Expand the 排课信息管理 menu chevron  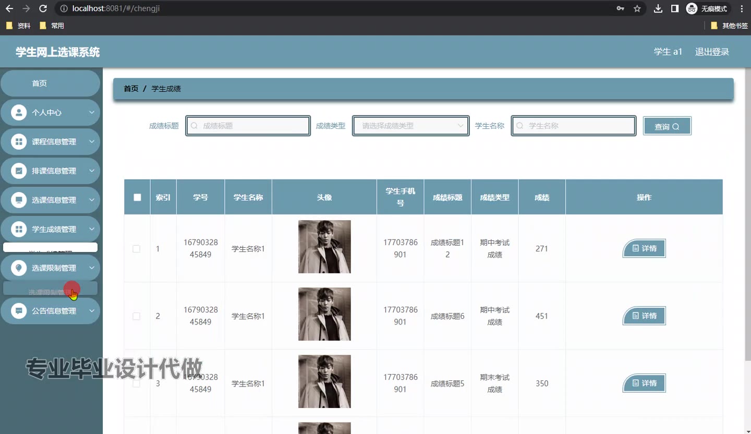pyautogui.click(x=91, y=171)
